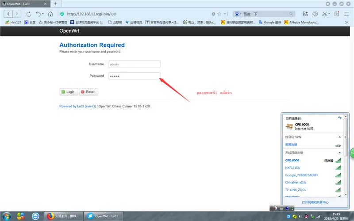Open the downloads icon in toolbar
The image size is (354, 221).
pos(337,14)
